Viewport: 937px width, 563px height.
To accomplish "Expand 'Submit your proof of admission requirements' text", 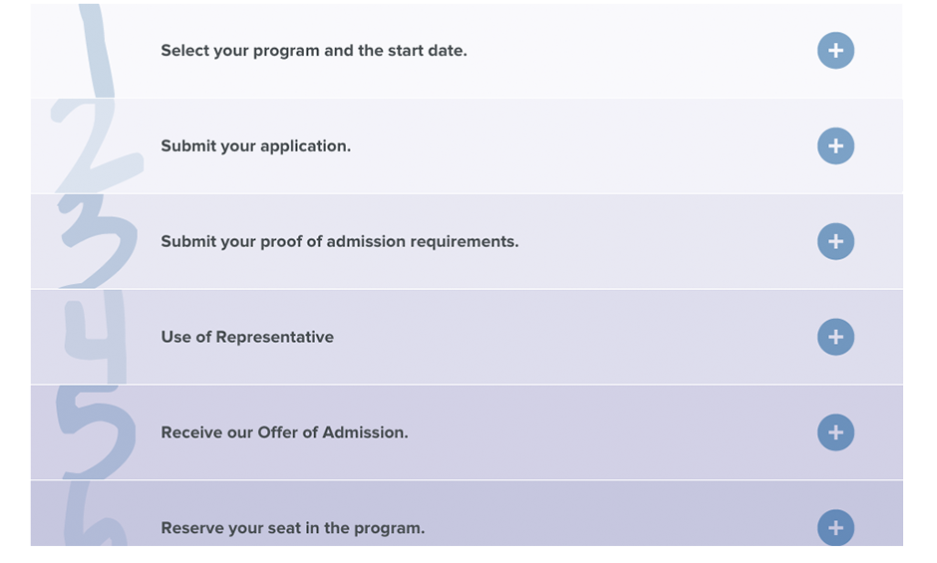I will [x=340, y=241].
